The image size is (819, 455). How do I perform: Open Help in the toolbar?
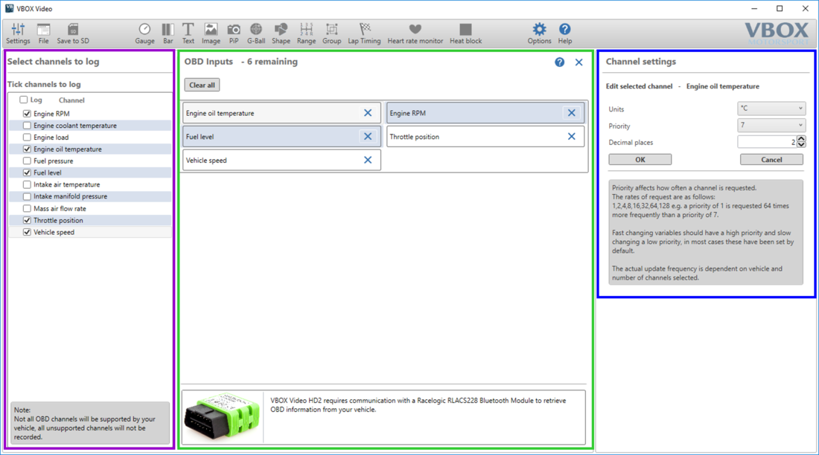(564, 33)
